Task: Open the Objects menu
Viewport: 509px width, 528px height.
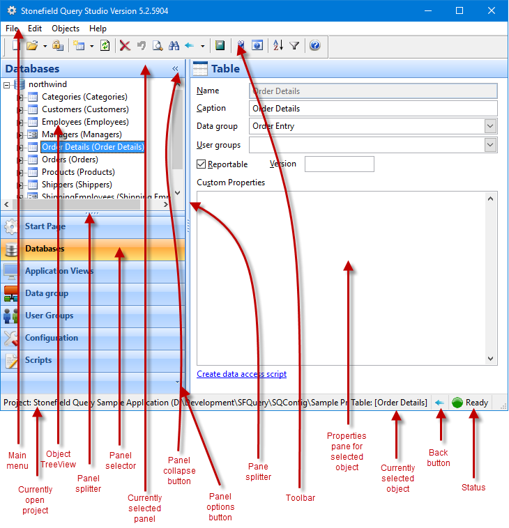Action: pos(66,29)
